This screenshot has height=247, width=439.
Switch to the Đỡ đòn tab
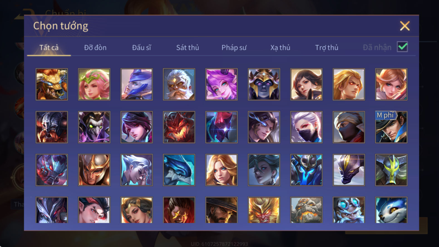(x=95, y=48)
